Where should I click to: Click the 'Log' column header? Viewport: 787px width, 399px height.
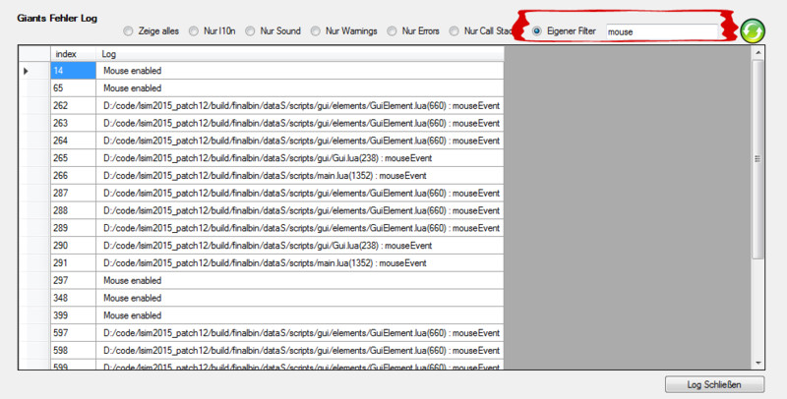coord(300,52)
